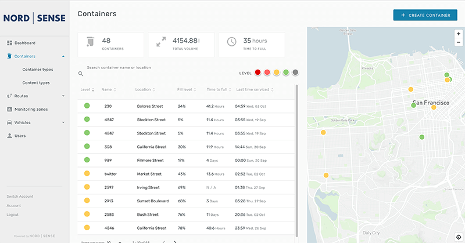Sort table by Fill level column
Screen dimensions: 465x243
187,89
